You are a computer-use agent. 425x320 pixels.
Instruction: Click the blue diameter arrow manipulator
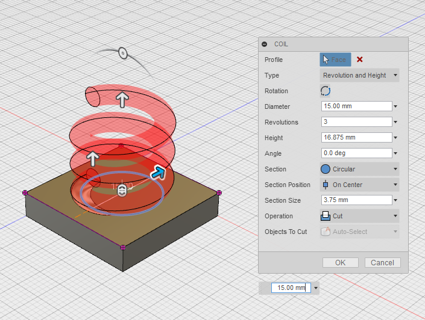tap(159, 173)
